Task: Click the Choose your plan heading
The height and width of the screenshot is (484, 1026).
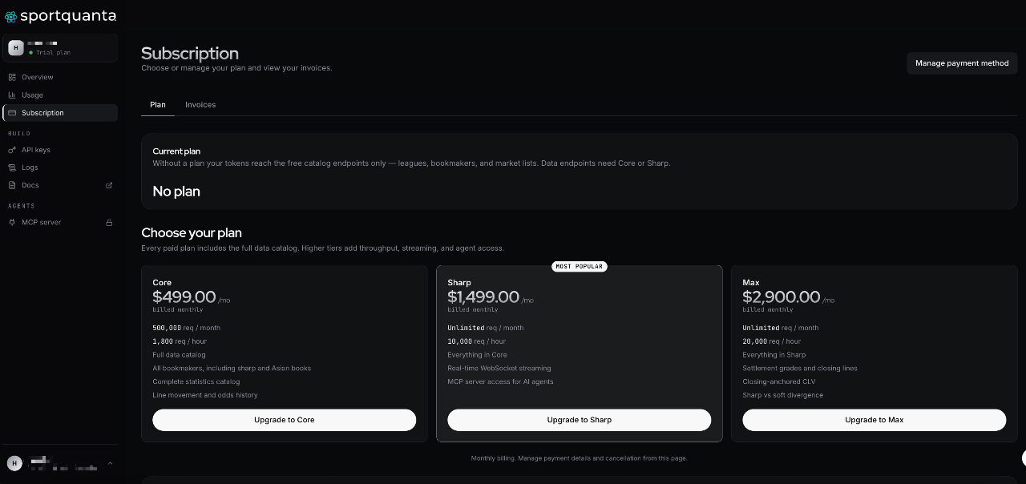Action: [x=192, y=233]
